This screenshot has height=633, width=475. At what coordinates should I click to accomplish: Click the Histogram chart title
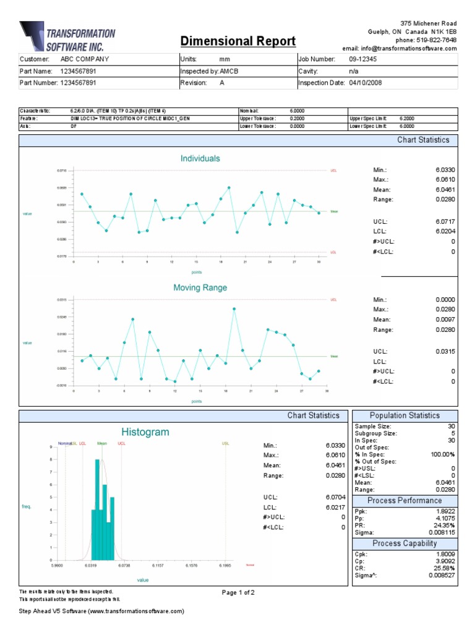(145, 432)
